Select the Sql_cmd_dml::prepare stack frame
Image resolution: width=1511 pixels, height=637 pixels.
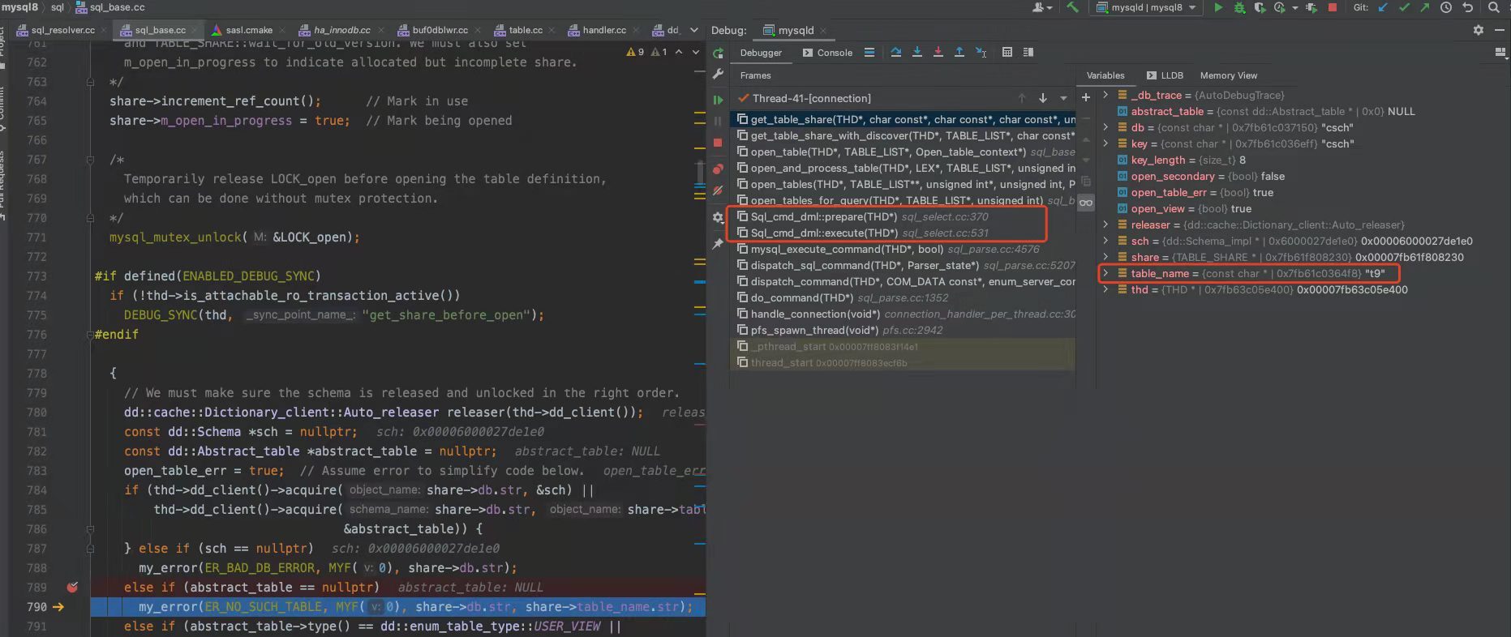(823, 217)
